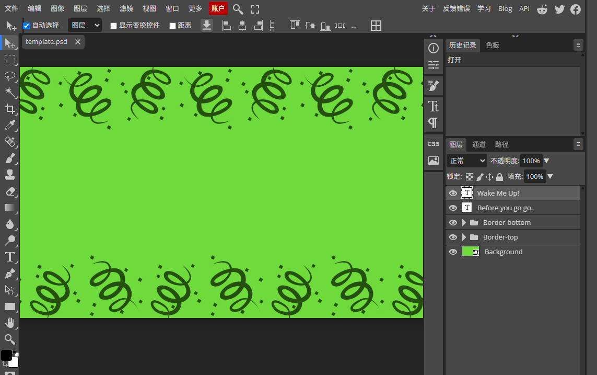Select the Zoom tool in toolbar
The height and width of the screenshot is (375, 597).
[10, 339]
